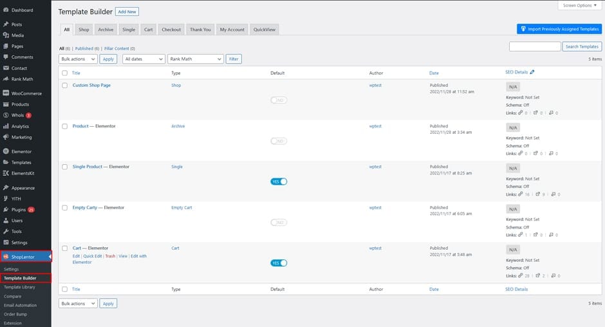Expand the All dates filter dropdown
The image size is (605, 327).
pos(144,59)
